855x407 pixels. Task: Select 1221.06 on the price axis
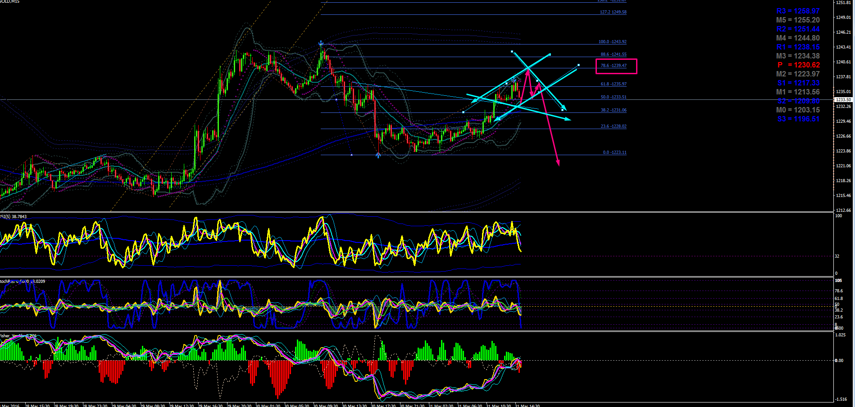pos(843,166)
